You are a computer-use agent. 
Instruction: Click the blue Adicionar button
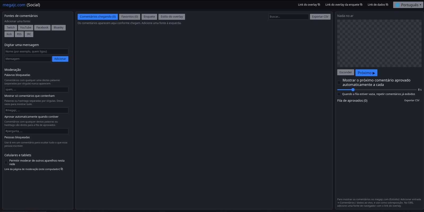(60, 59)
